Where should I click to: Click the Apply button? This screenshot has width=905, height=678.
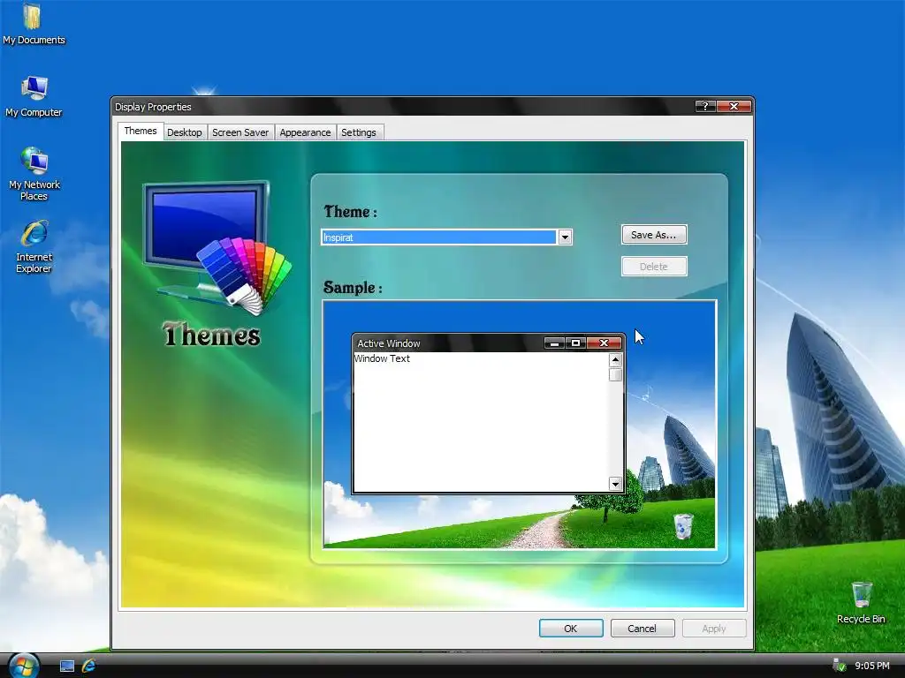(714, 629)
